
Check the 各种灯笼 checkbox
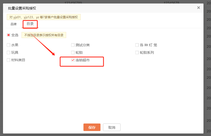(137, 45)
